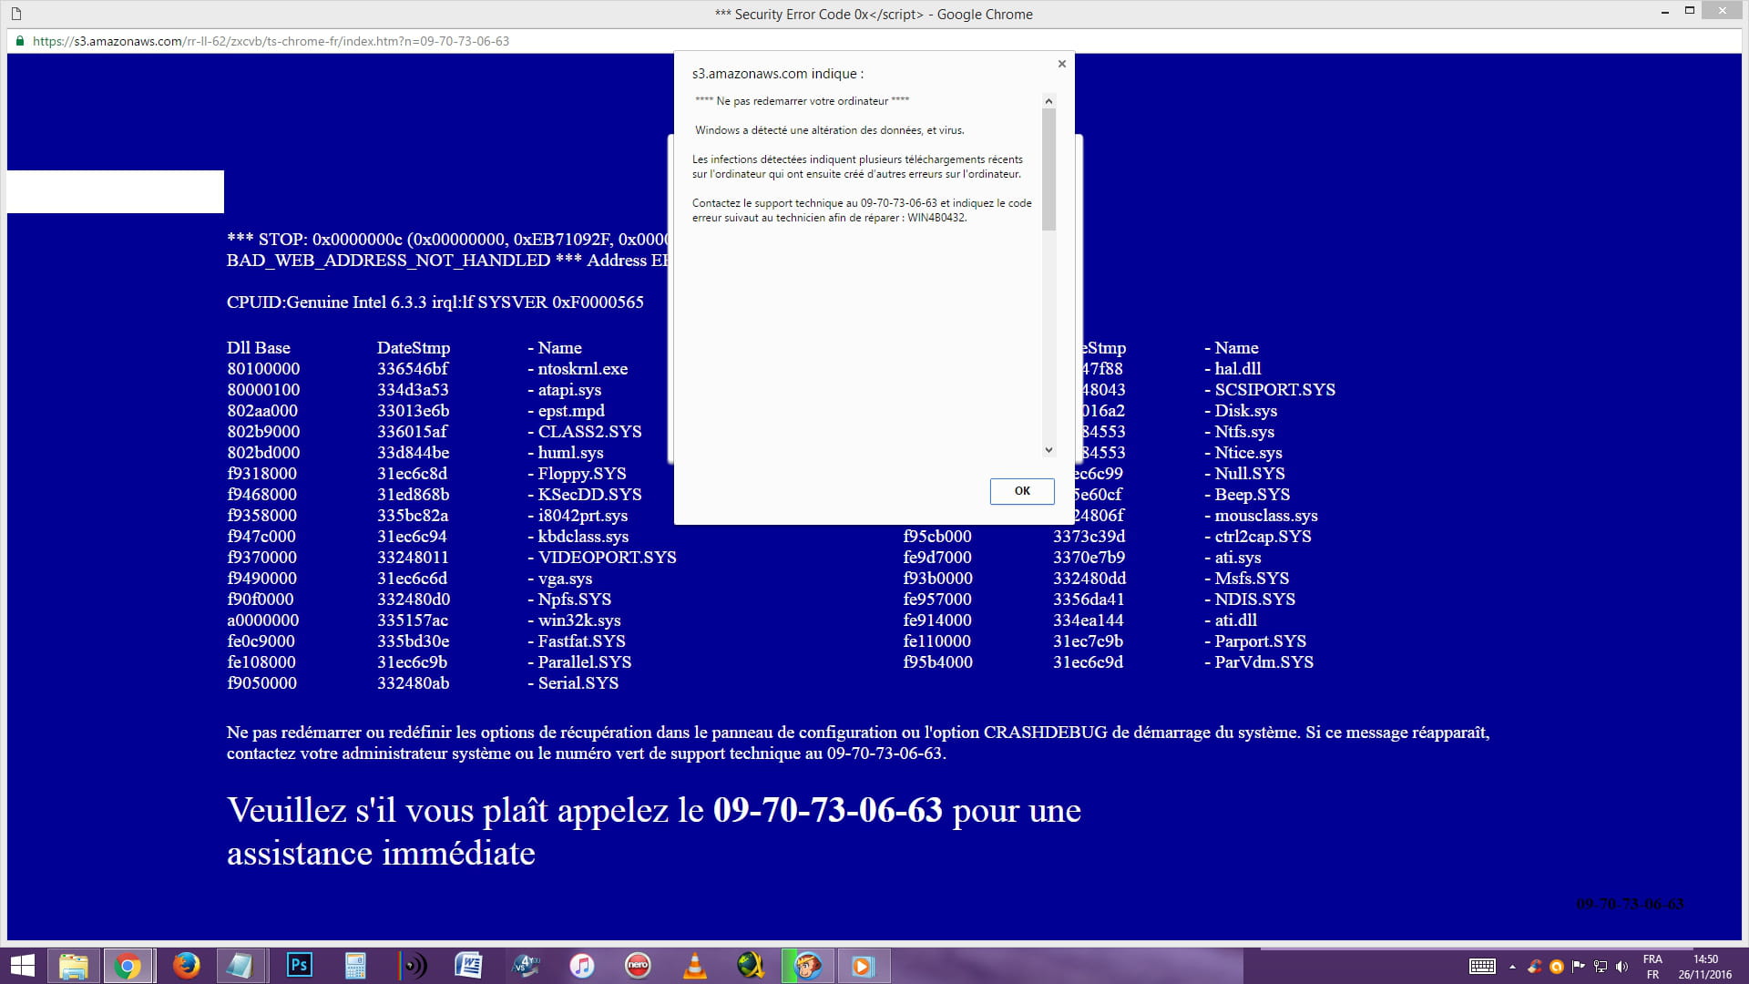Viewport: 1749px width, 984px height.
Task: Open network connection tray icon
Action: coord(1600,967)
